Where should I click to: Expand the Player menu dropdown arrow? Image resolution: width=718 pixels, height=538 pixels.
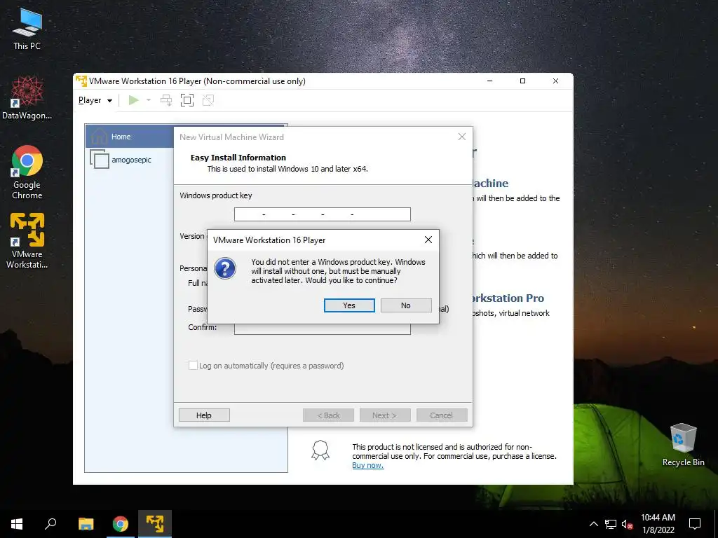pos(109,101)
